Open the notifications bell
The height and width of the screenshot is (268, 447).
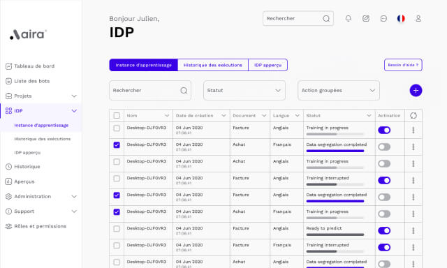click(x=348, y=19)
